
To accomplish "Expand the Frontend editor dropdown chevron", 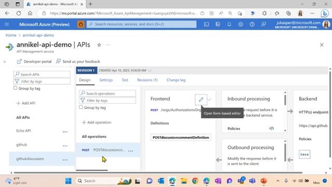I will tap(210, 99).
